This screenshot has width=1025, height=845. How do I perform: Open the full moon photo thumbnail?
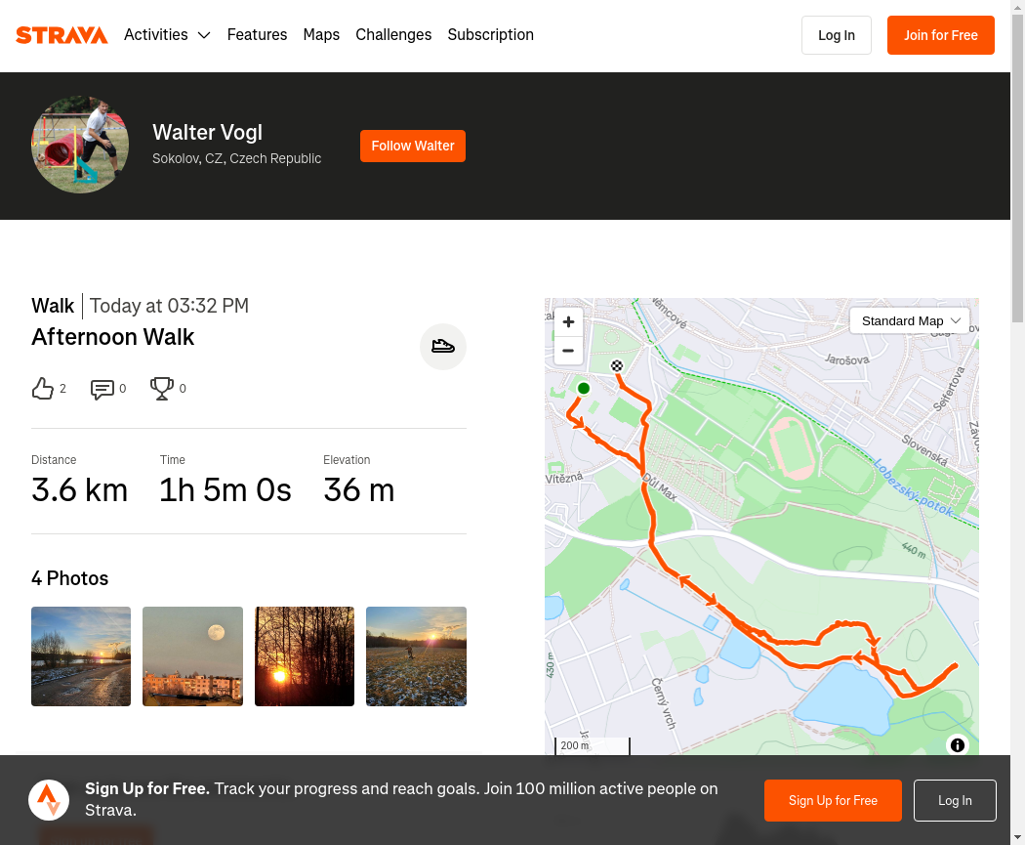pos(192,656)
